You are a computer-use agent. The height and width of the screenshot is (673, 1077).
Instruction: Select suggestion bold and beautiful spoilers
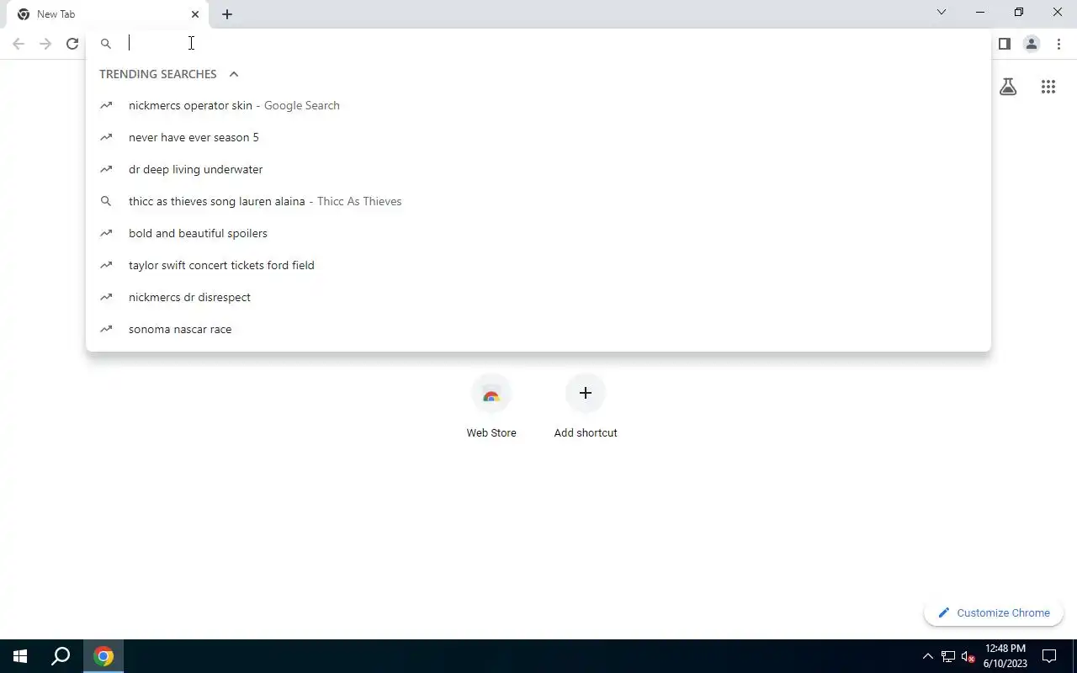(538, 233)
